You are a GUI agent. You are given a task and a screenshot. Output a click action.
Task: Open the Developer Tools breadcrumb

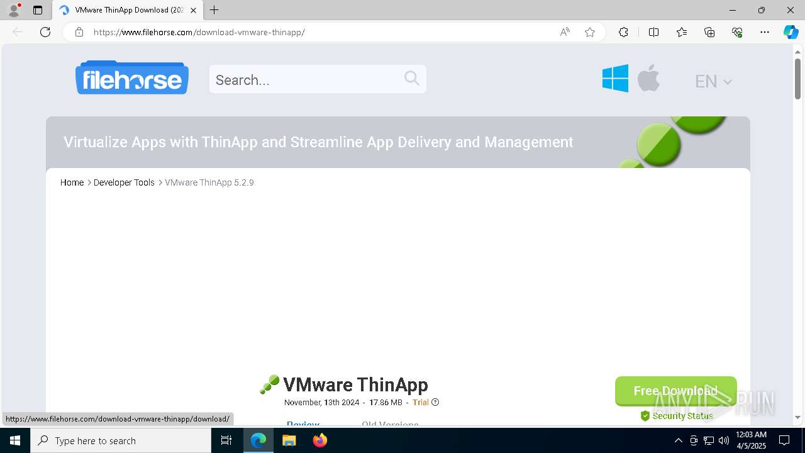click(x=124, y=182)
